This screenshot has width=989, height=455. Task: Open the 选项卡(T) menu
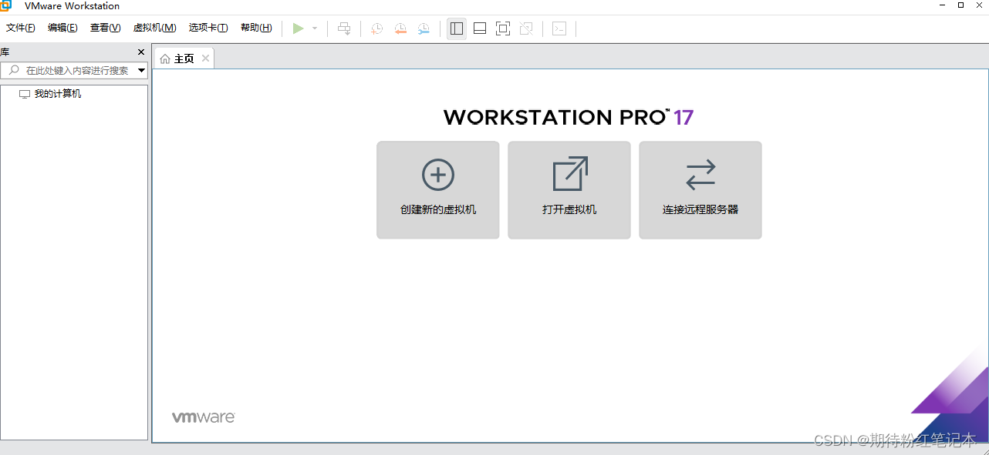pos(208,28)
